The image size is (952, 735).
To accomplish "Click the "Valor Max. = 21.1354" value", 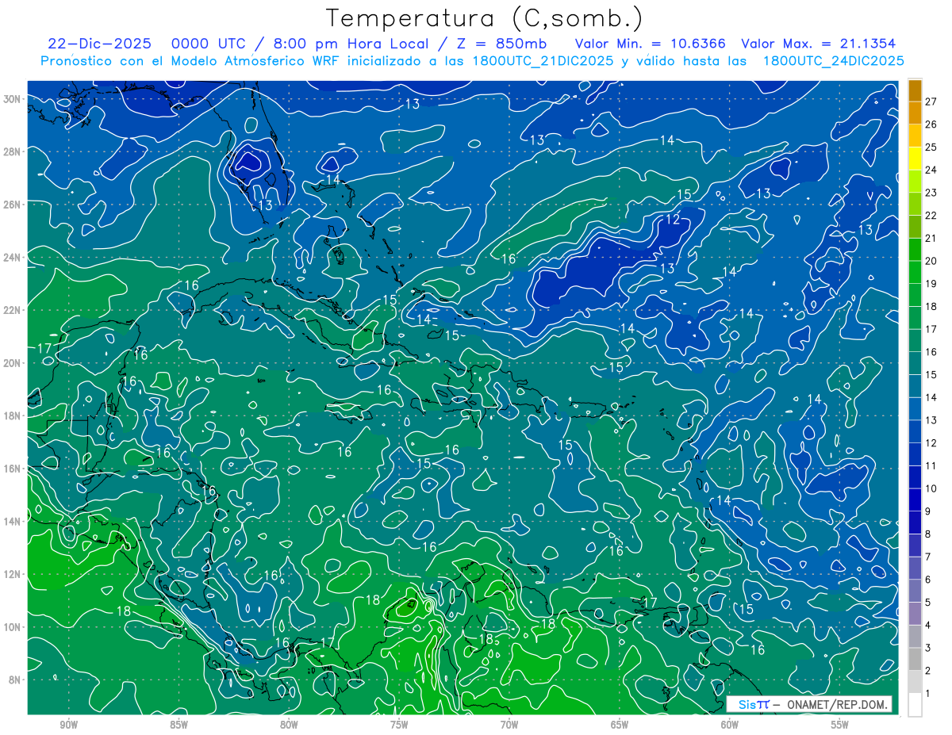I will point(819,44).
